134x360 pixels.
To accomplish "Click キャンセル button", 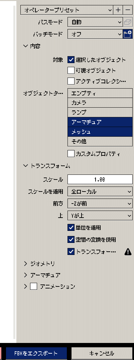I will coord(102,353).
